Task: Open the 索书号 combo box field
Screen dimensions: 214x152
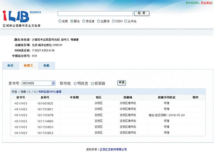Action: click(38, 83)
